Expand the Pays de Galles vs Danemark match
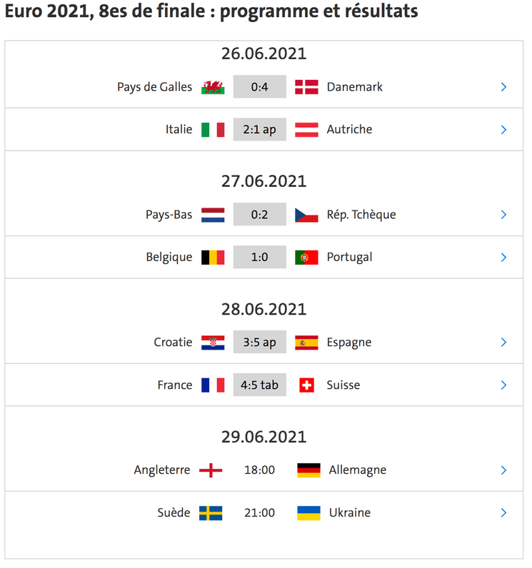The width and height of the screenshot is (532, 568). [x=503, y=87]
